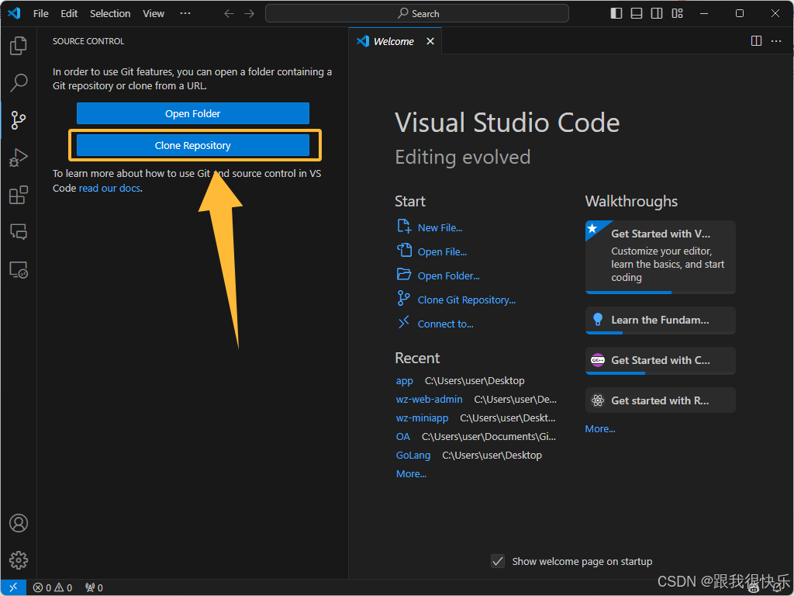Screen dimensions: 794x596
Task: Open the File menu
Action: (x=41, y=14)
